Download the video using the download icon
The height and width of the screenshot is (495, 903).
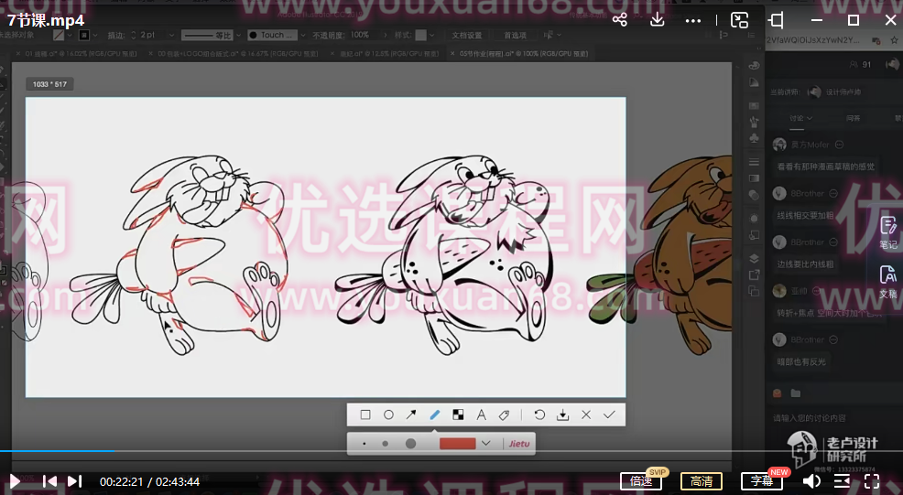pos(657,20)
